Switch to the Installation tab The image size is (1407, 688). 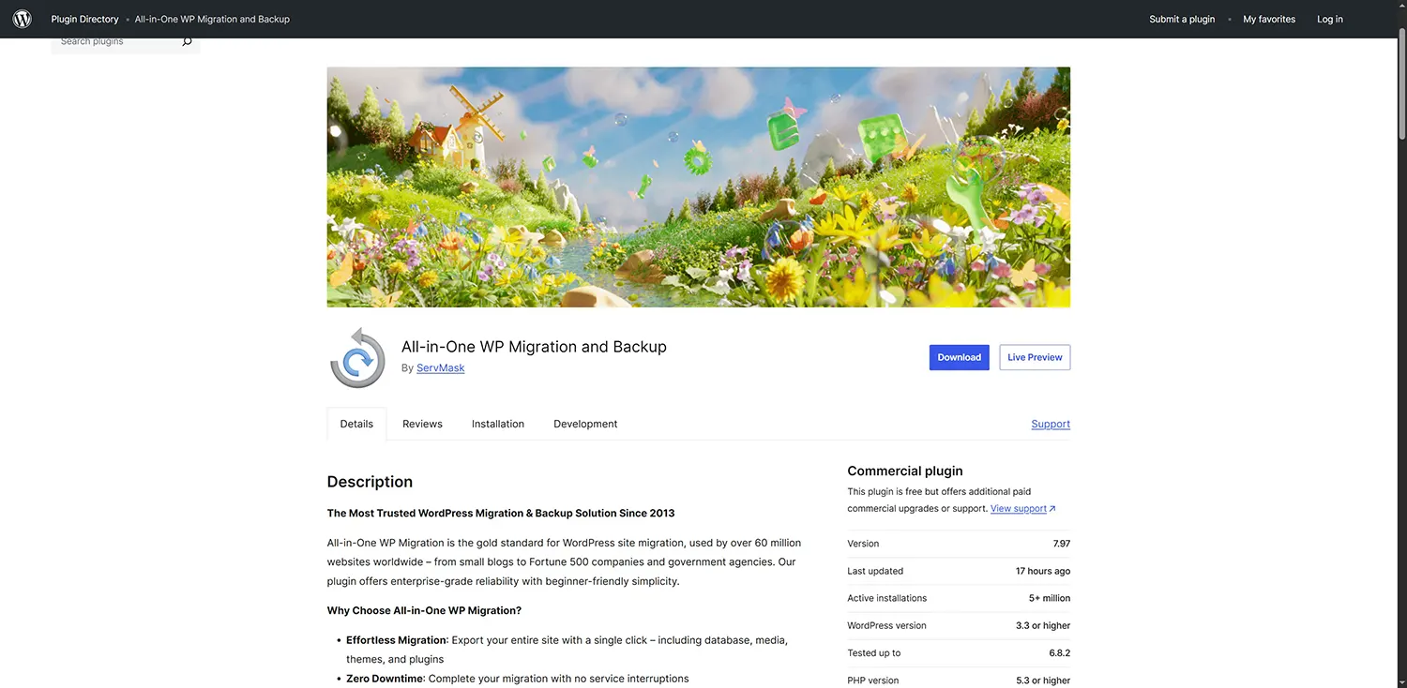(x=497, y=424)
